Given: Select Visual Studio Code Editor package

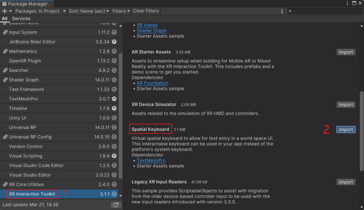Looking at the screenshot, I should [59, 165].
